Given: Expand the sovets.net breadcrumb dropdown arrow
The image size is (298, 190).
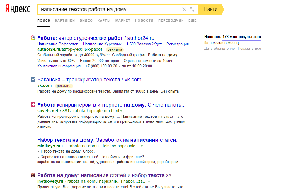Looking at the screenshot, I should [x=121, y=111].
